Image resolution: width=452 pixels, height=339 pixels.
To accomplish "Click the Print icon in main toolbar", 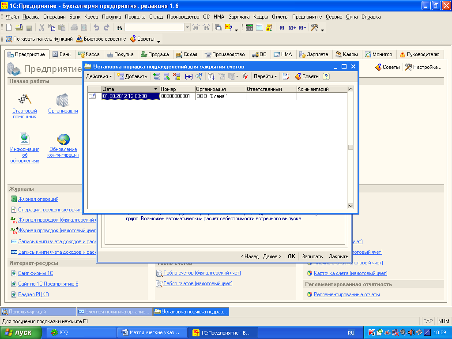I will coord(74,28).
